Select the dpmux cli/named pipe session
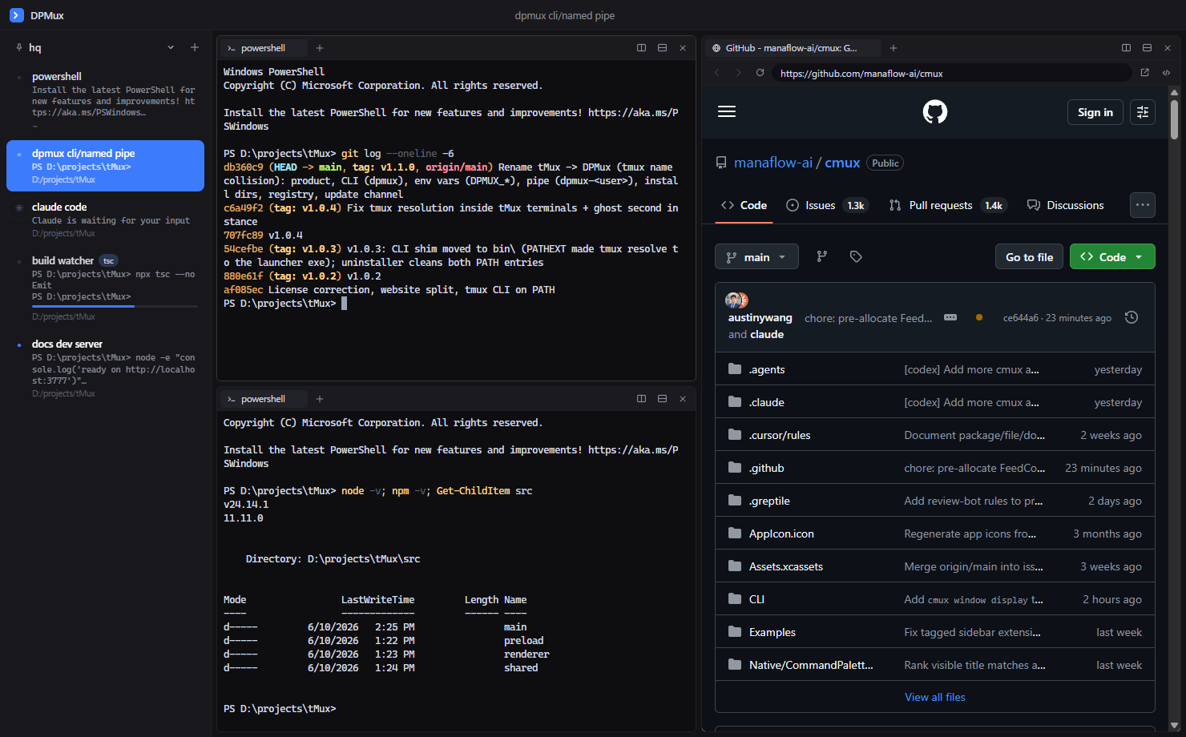This screenshot has width=1186, height=737. [x=105, y=166]
